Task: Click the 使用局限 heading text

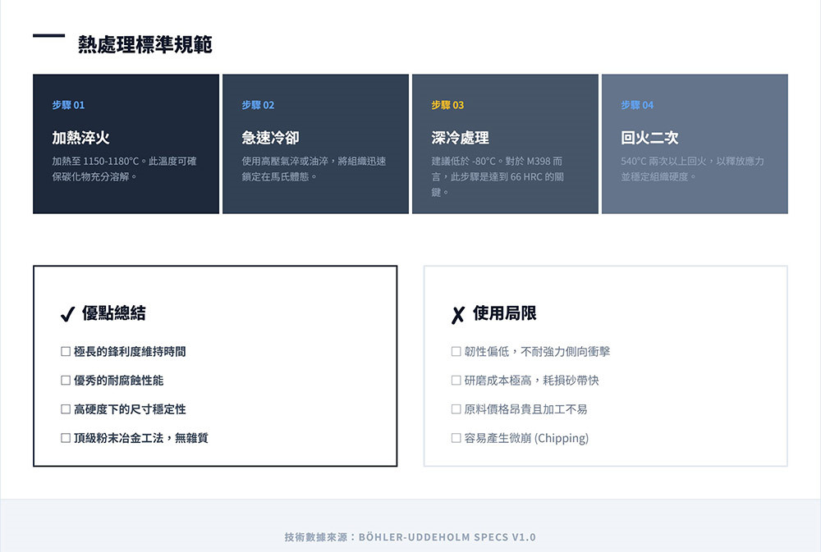Action: 504,313
